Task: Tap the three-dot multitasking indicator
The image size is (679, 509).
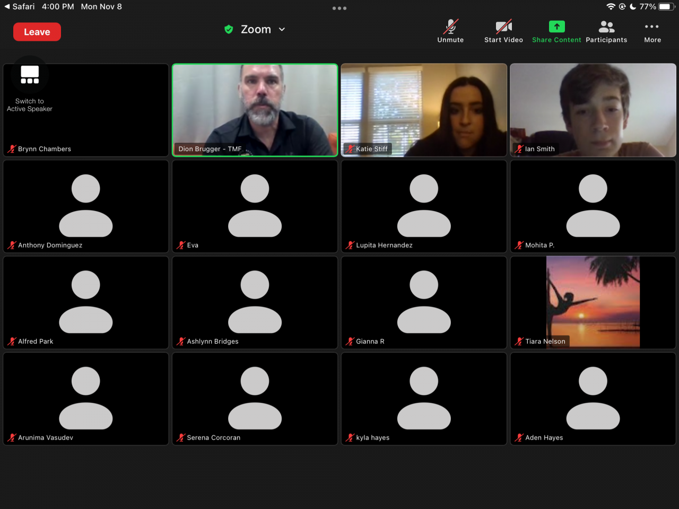Action: [x=339, y=8]
